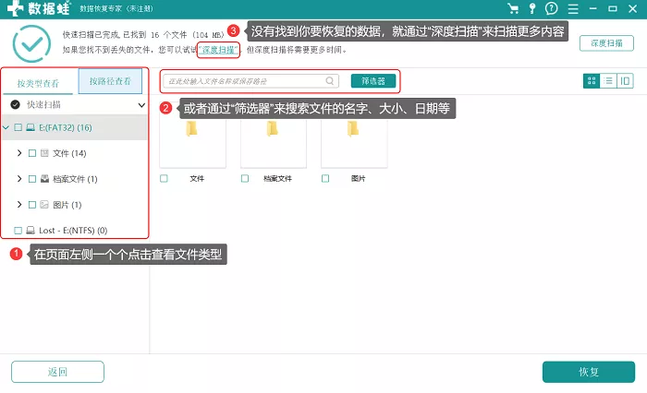This screenshot has height=393, width=647.
Task: Click the 图片 caption below thumbnail
Action: pos(359,178)
